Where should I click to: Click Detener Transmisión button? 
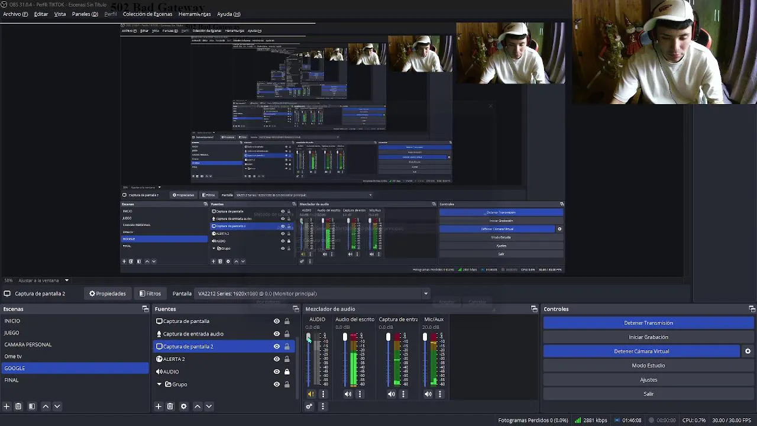[x=648, y=323]
